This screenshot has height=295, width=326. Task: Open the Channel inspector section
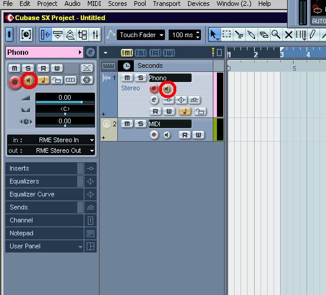coord(44,220)
